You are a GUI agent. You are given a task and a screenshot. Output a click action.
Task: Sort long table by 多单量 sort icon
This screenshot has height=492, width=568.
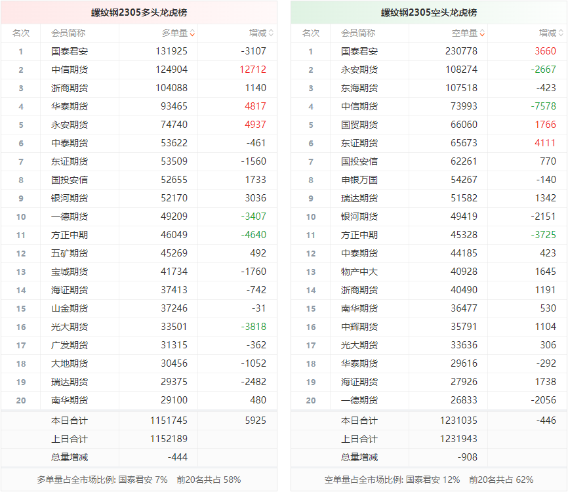coord(192,33)
